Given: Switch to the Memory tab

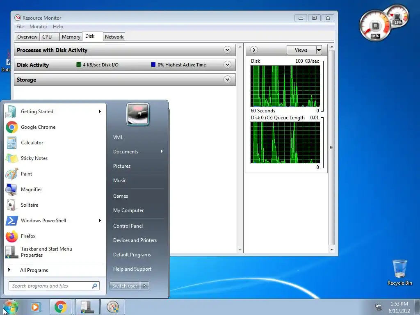Looking at the screenshot, I should pyautogui.click(x=71, y=37).
